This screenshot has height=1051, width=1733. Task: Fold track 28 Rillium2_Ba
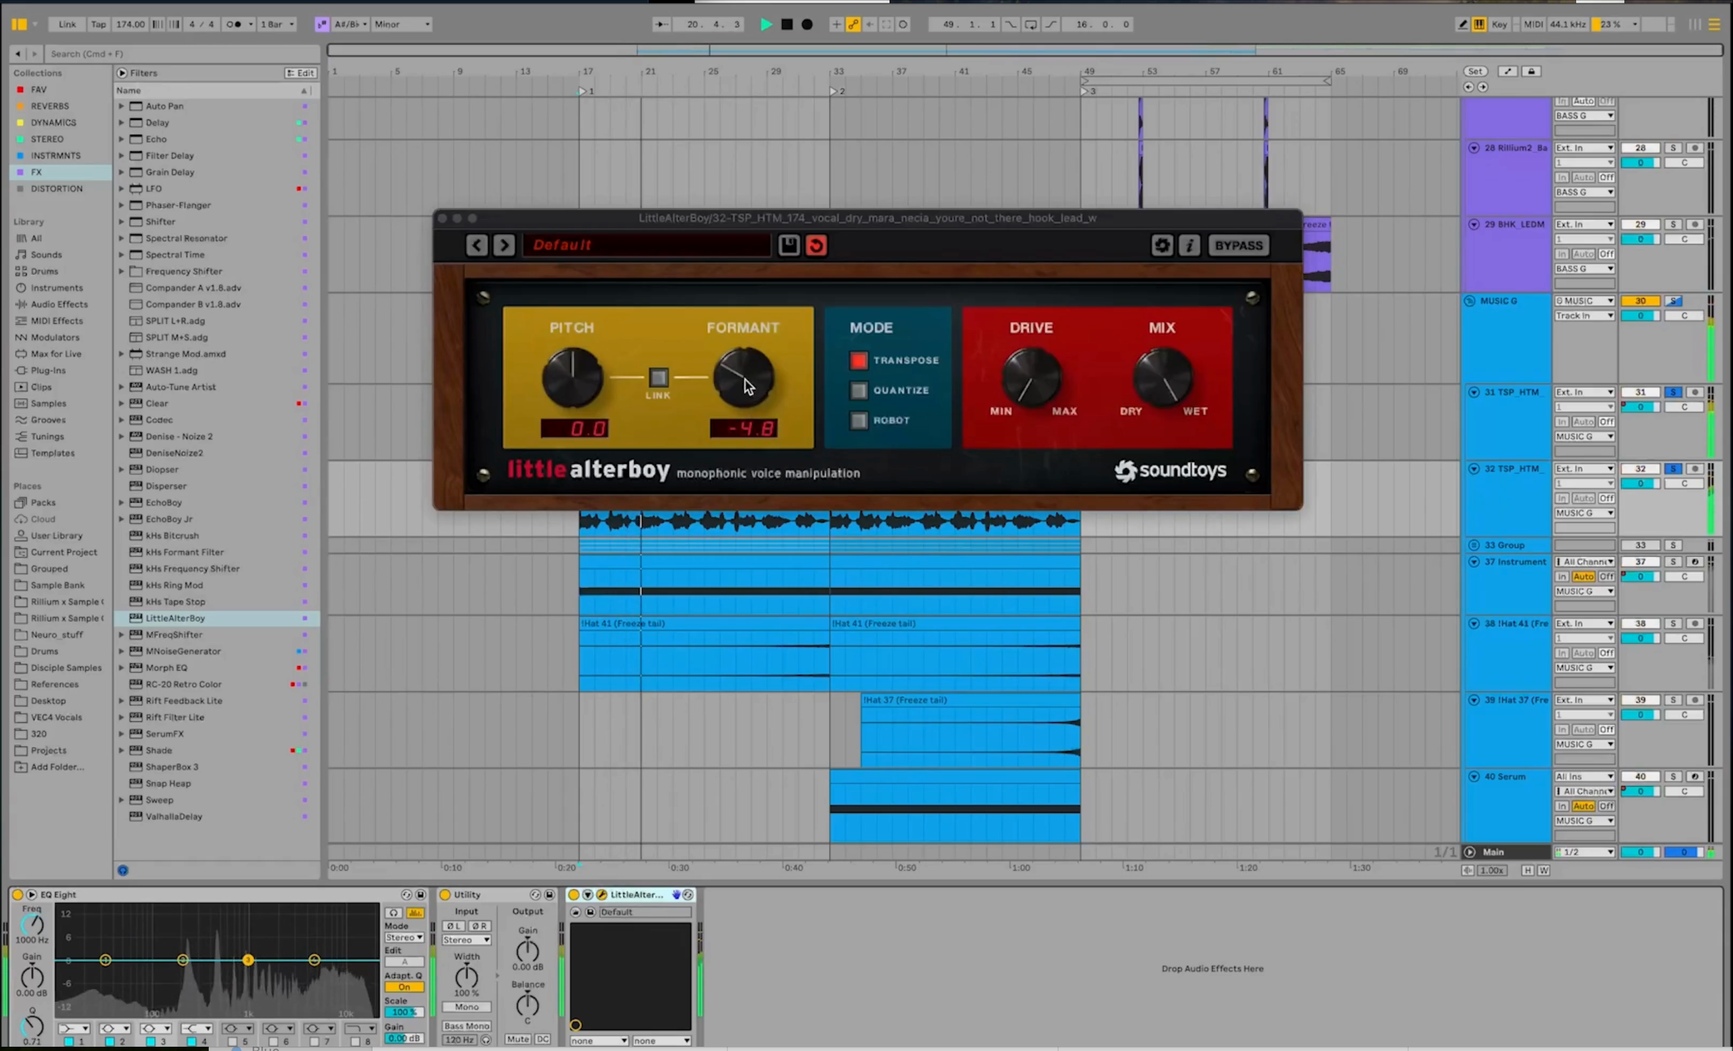[x=1473, y=148]
